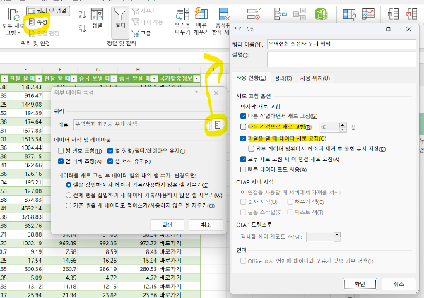Sort descending with the lower sort icon
Image resolution: width=424 pixels, height=298 pixels.
pos(82,28)
